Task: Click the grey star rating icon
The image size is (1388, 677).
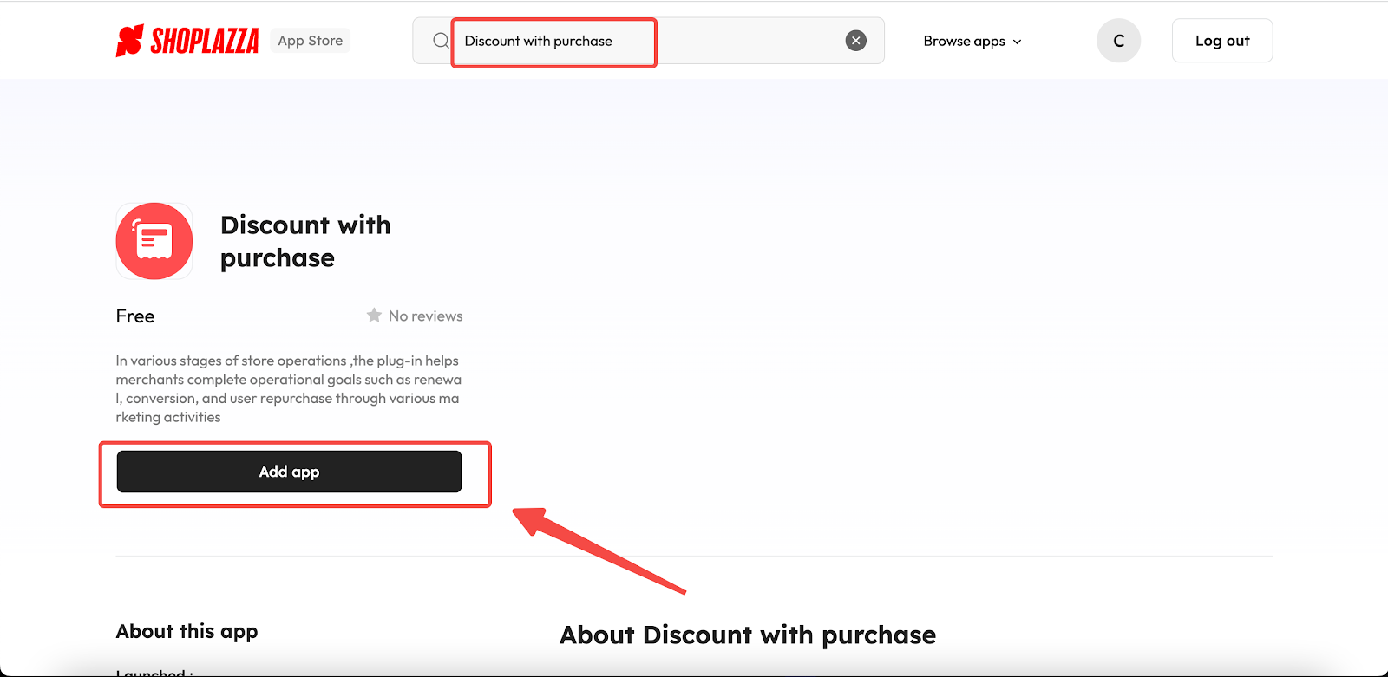Action: pos(374,316)
